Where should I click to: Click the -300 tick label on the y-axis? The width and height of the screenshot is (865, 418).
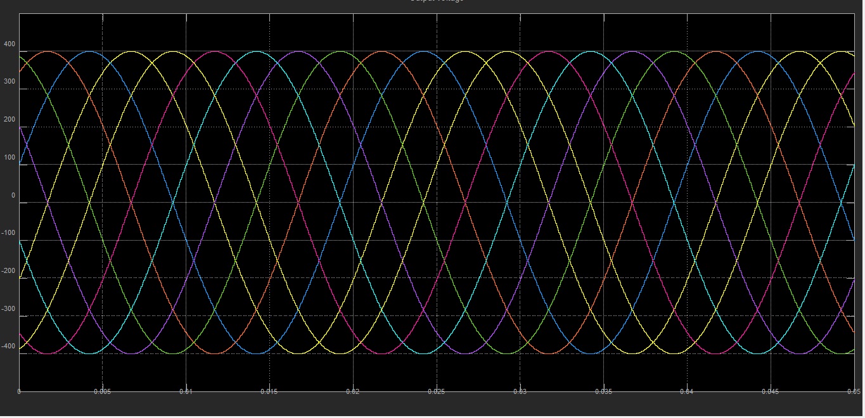pos(8,309)
